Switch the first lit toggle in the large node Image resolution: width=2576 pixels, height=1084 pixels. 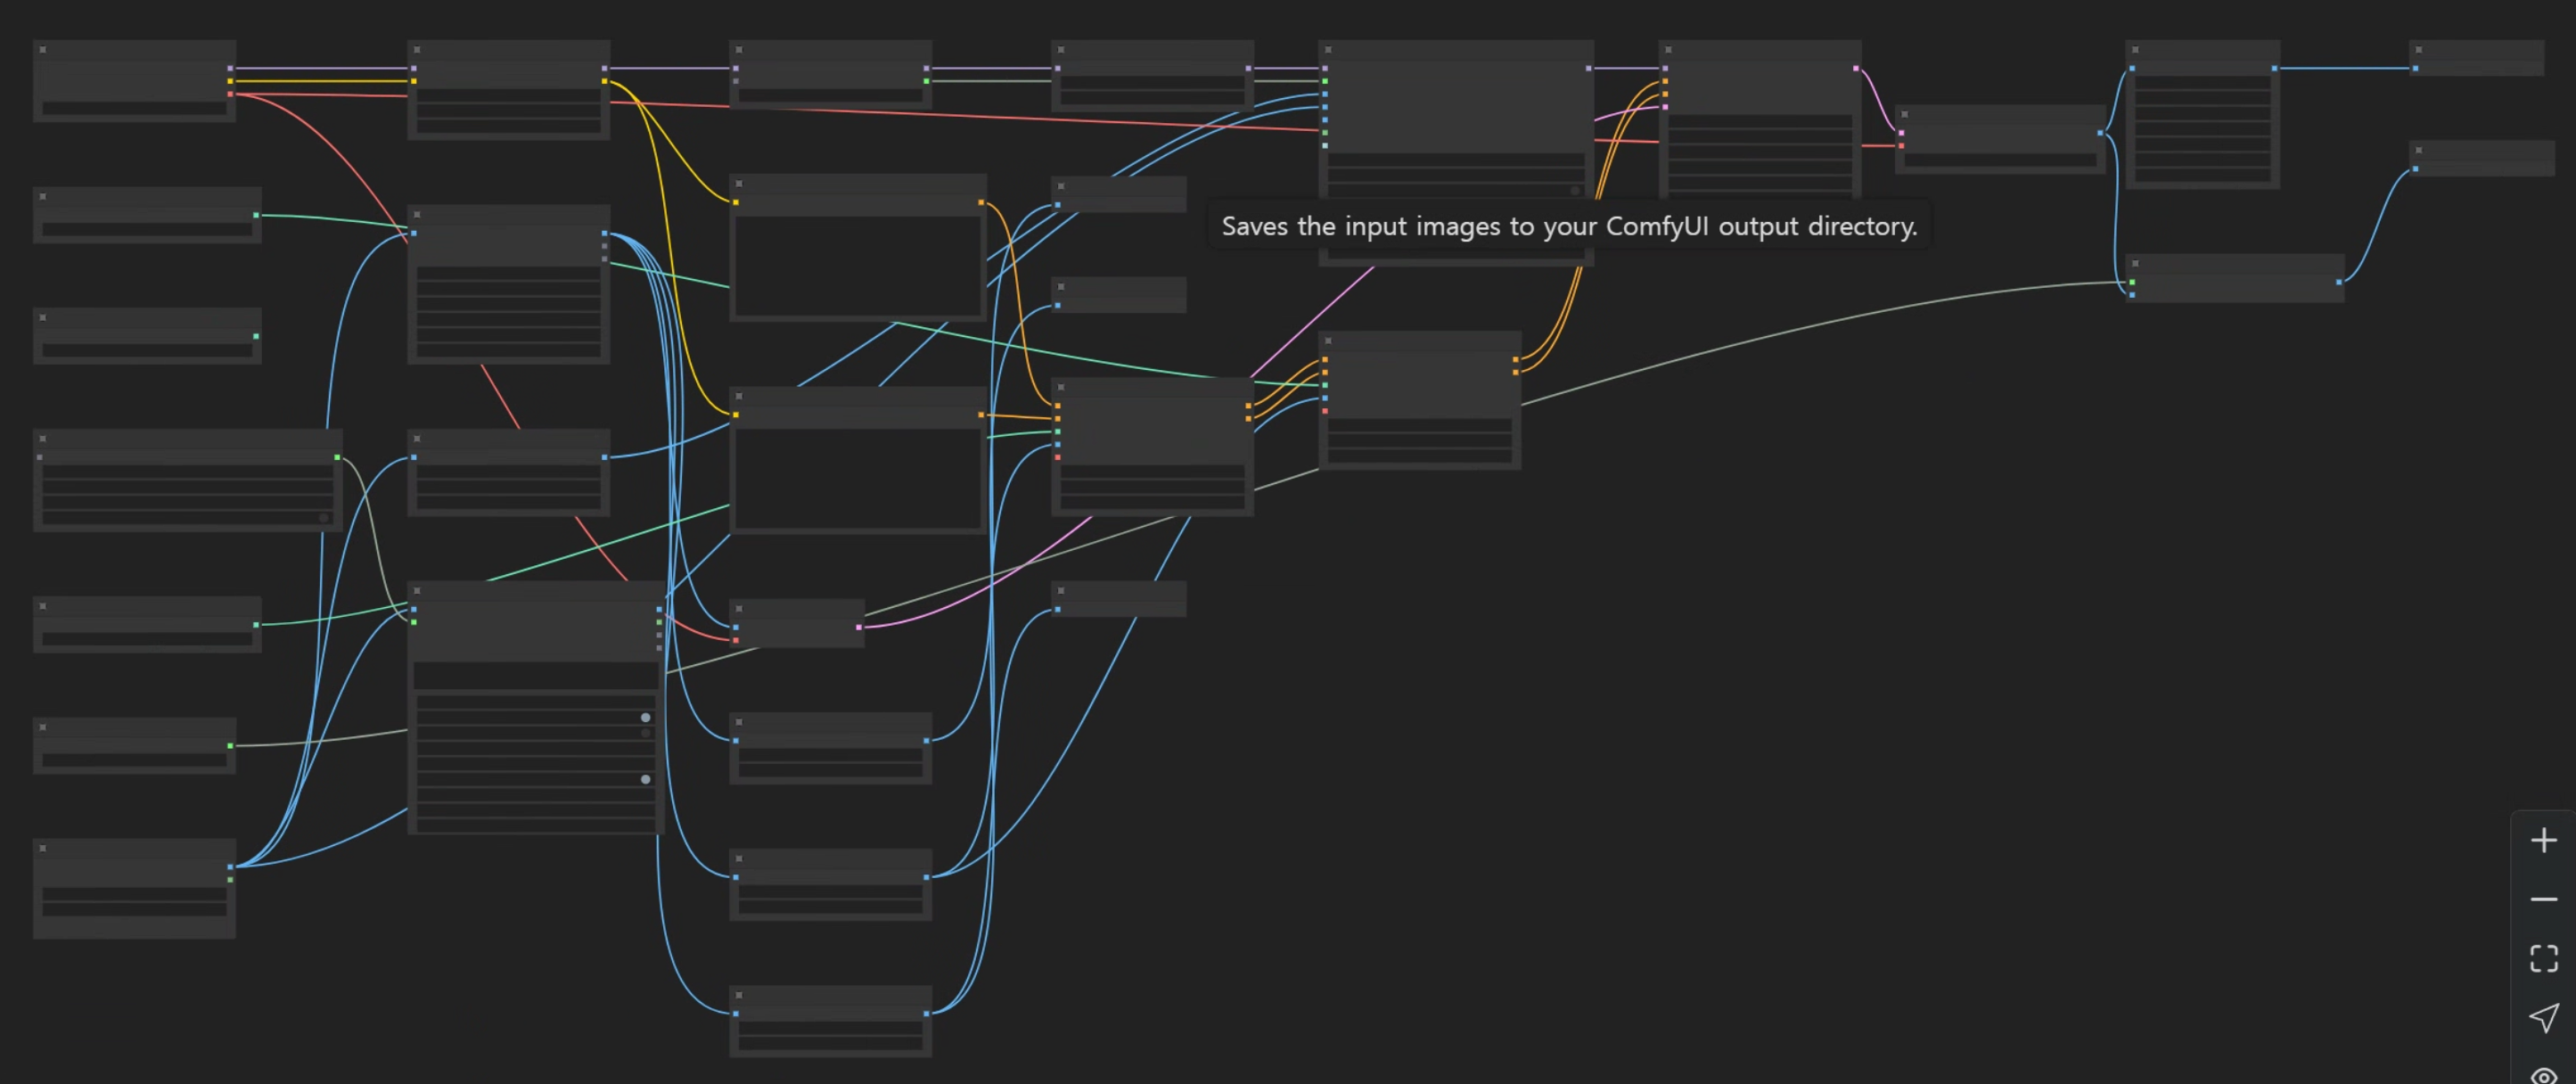645,717
